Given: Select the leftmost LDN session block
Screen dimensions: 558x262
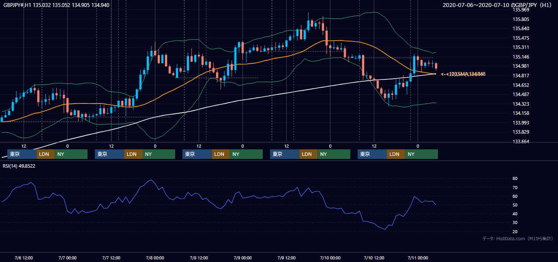Looking at the screenshot, I should [x=45, y=154].
